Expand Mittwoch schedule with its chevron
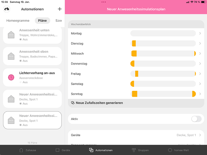Screen dimensions: 207x155 pos(200,54)
